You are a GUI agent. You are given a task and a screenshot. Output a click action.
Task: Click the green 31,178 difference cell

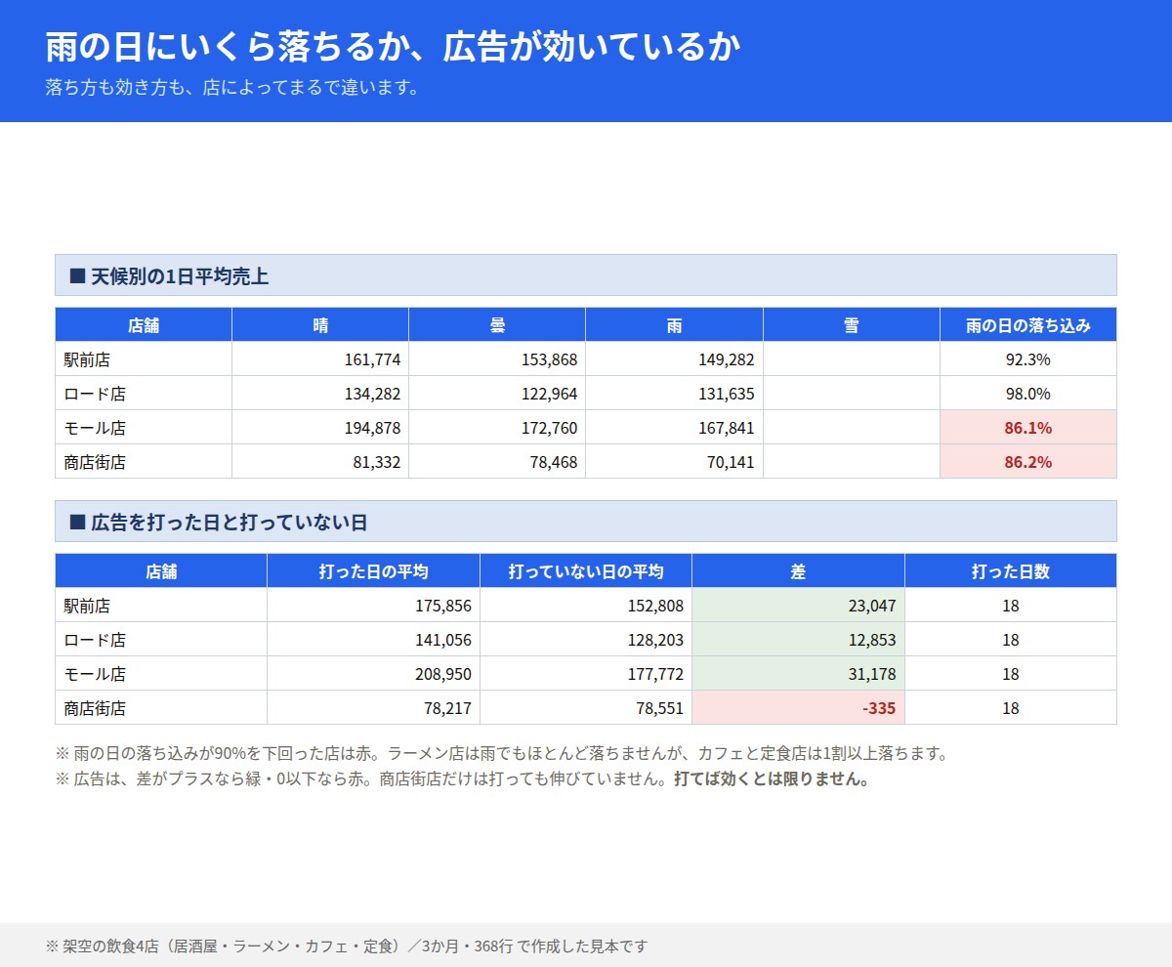798,674
